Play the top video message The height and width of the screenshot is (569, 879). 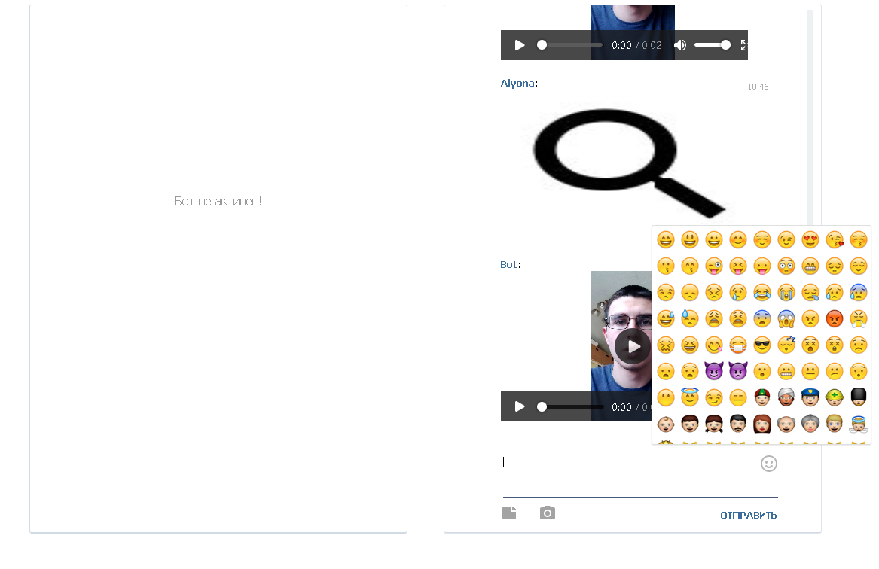(519, 45)
